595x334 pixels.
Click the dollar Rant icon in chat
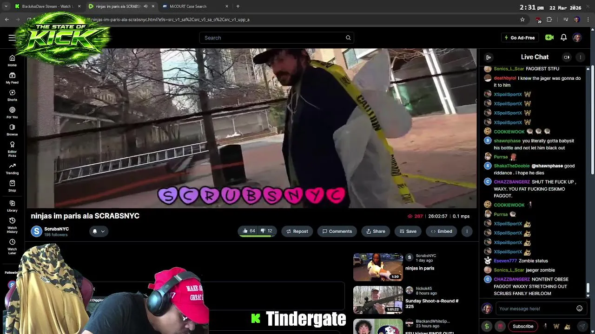(487, 326)
